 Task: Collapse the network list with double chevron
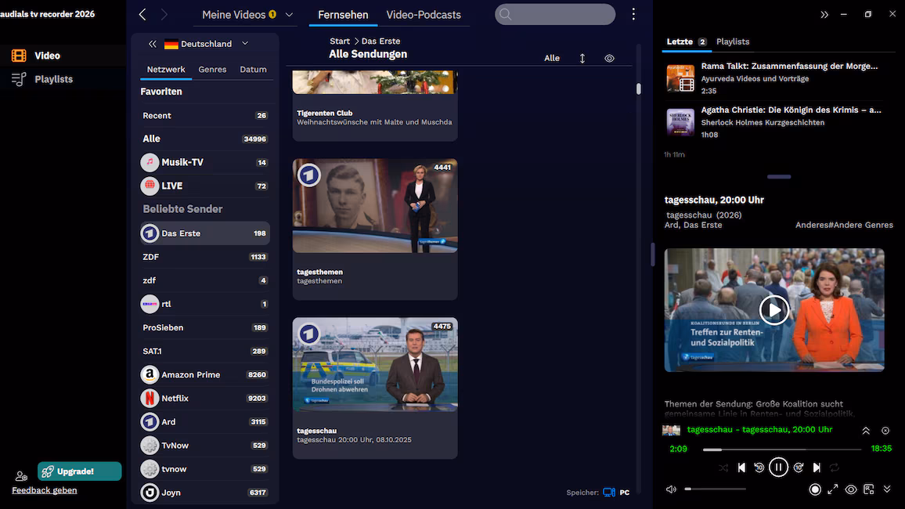(153, 44)
